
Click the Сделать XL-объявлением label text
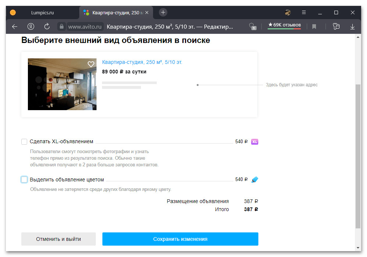pos(61,141)
